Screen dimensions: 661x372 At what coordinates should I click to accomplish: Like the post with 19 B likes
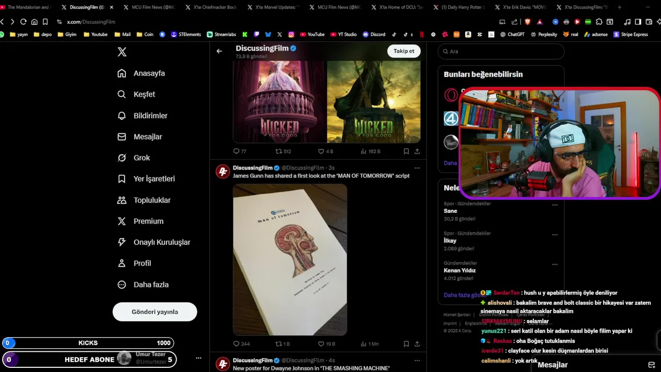pyautogui.click(x=327, y=344)
